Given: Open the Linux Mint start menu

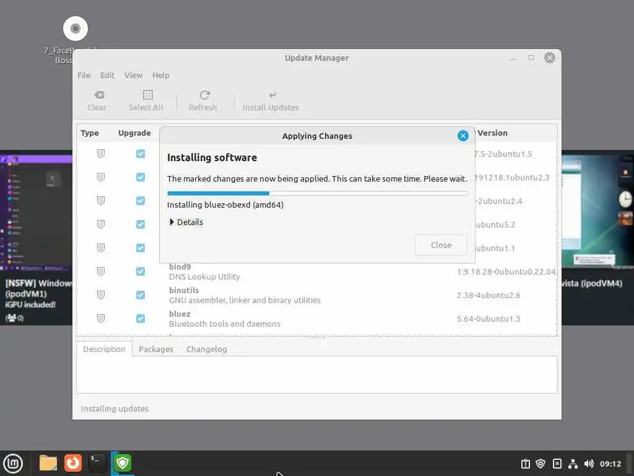Looking at the screenshot, I should click(x=13, y=464).
